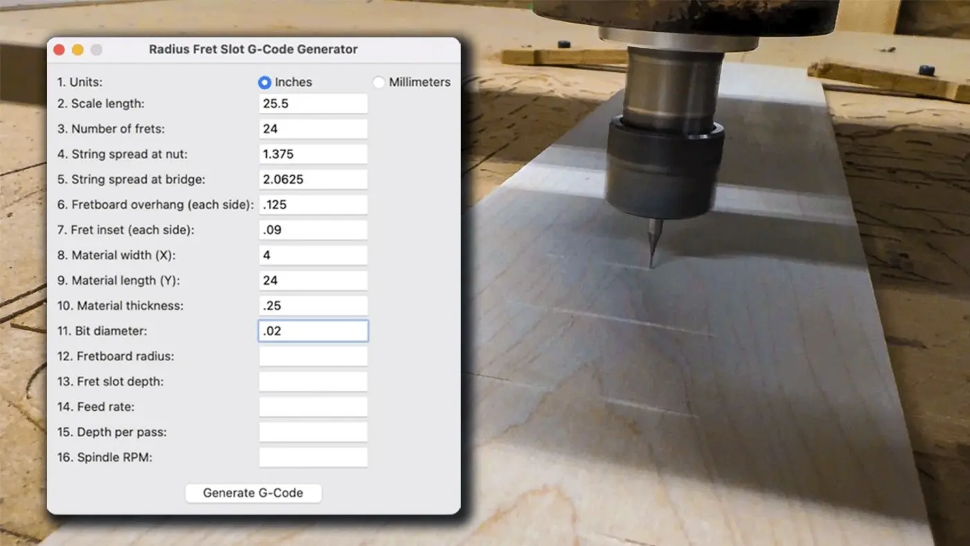This screenshot has width=970, height=546.
Task: Click the String spread at nut field
Action: tap(312, 154)
